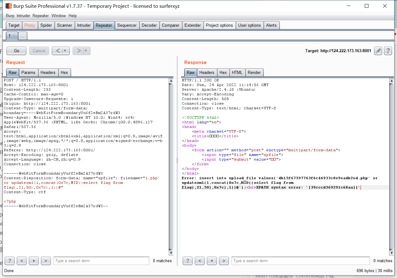Viewport: 397px width, 278px height.
Task: Click response search help question mark button
Action: coord(188,261)
